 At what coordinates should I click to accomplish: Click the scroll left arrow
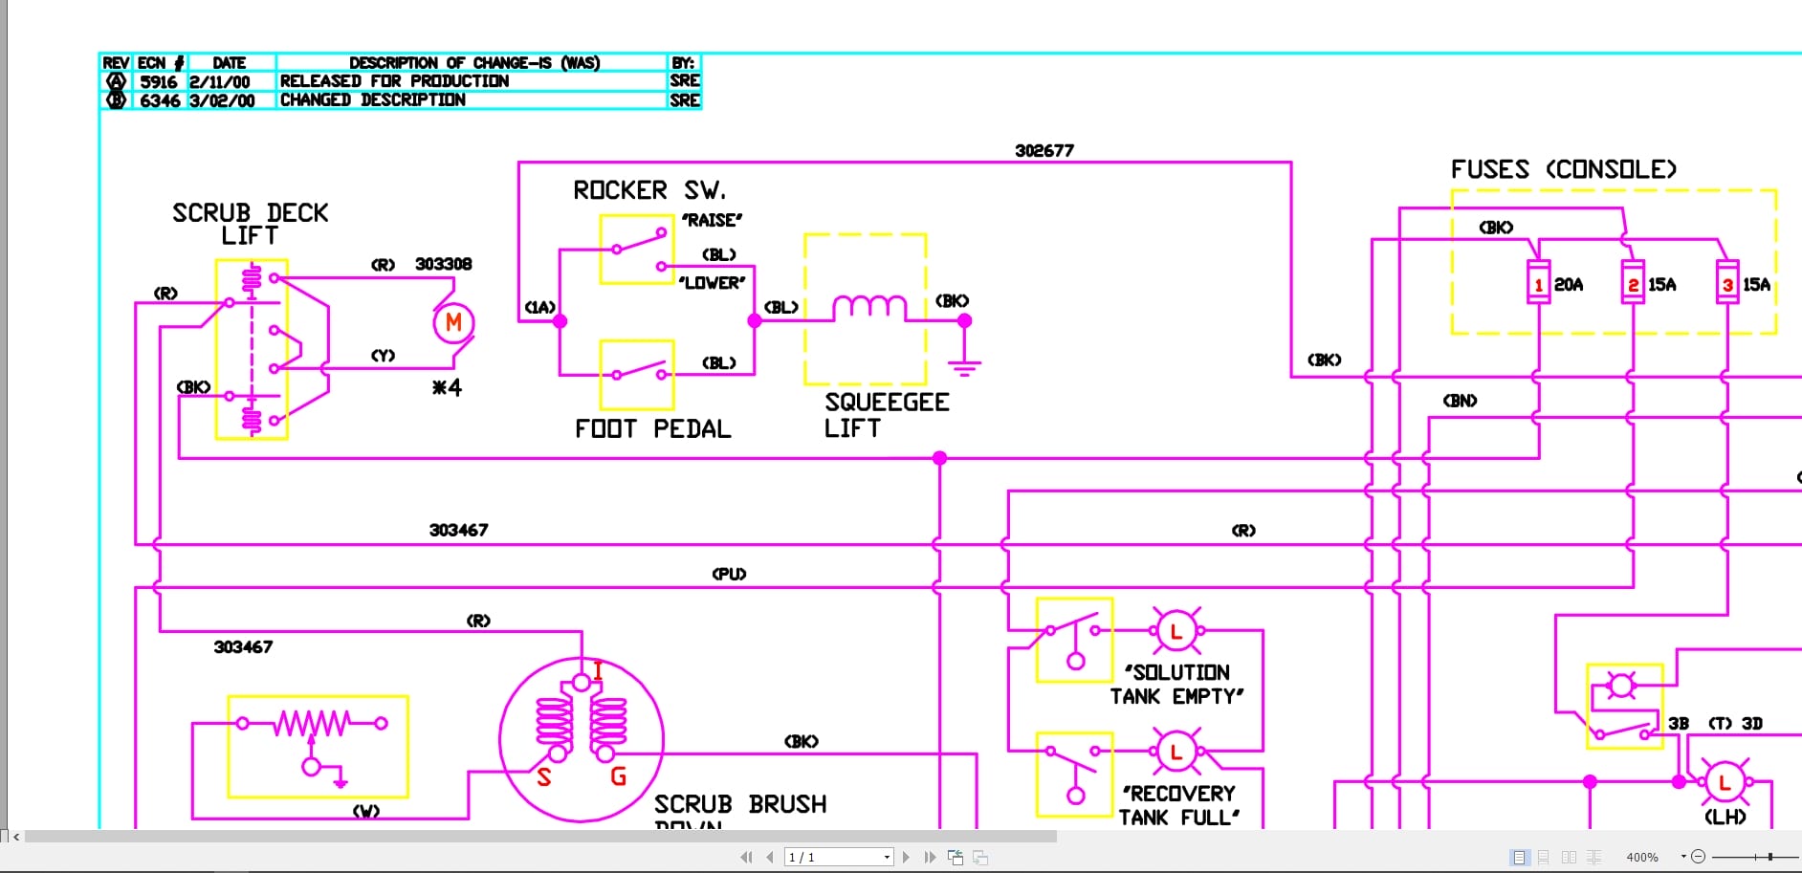(x=16, y=837)
